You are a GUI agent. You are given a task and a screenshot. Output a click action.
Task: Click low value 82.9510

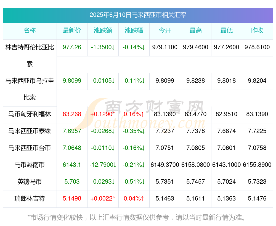pyautogui.click(x=226, y=114)
